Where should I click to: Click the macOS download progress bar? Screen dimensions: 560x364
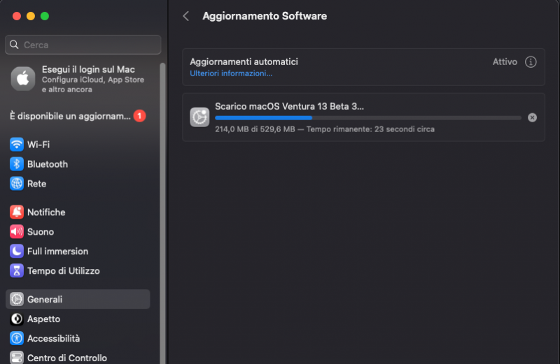click(x=367, y=117)
